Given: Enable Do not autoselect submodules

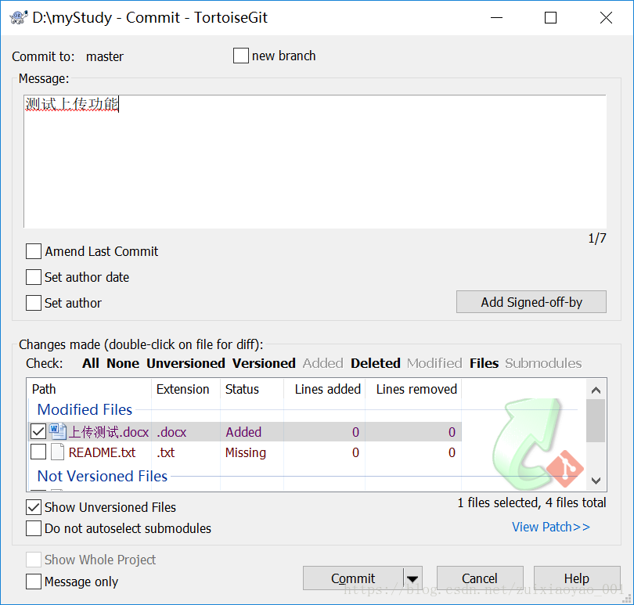Looking at the screenshot, I should 34,528.
